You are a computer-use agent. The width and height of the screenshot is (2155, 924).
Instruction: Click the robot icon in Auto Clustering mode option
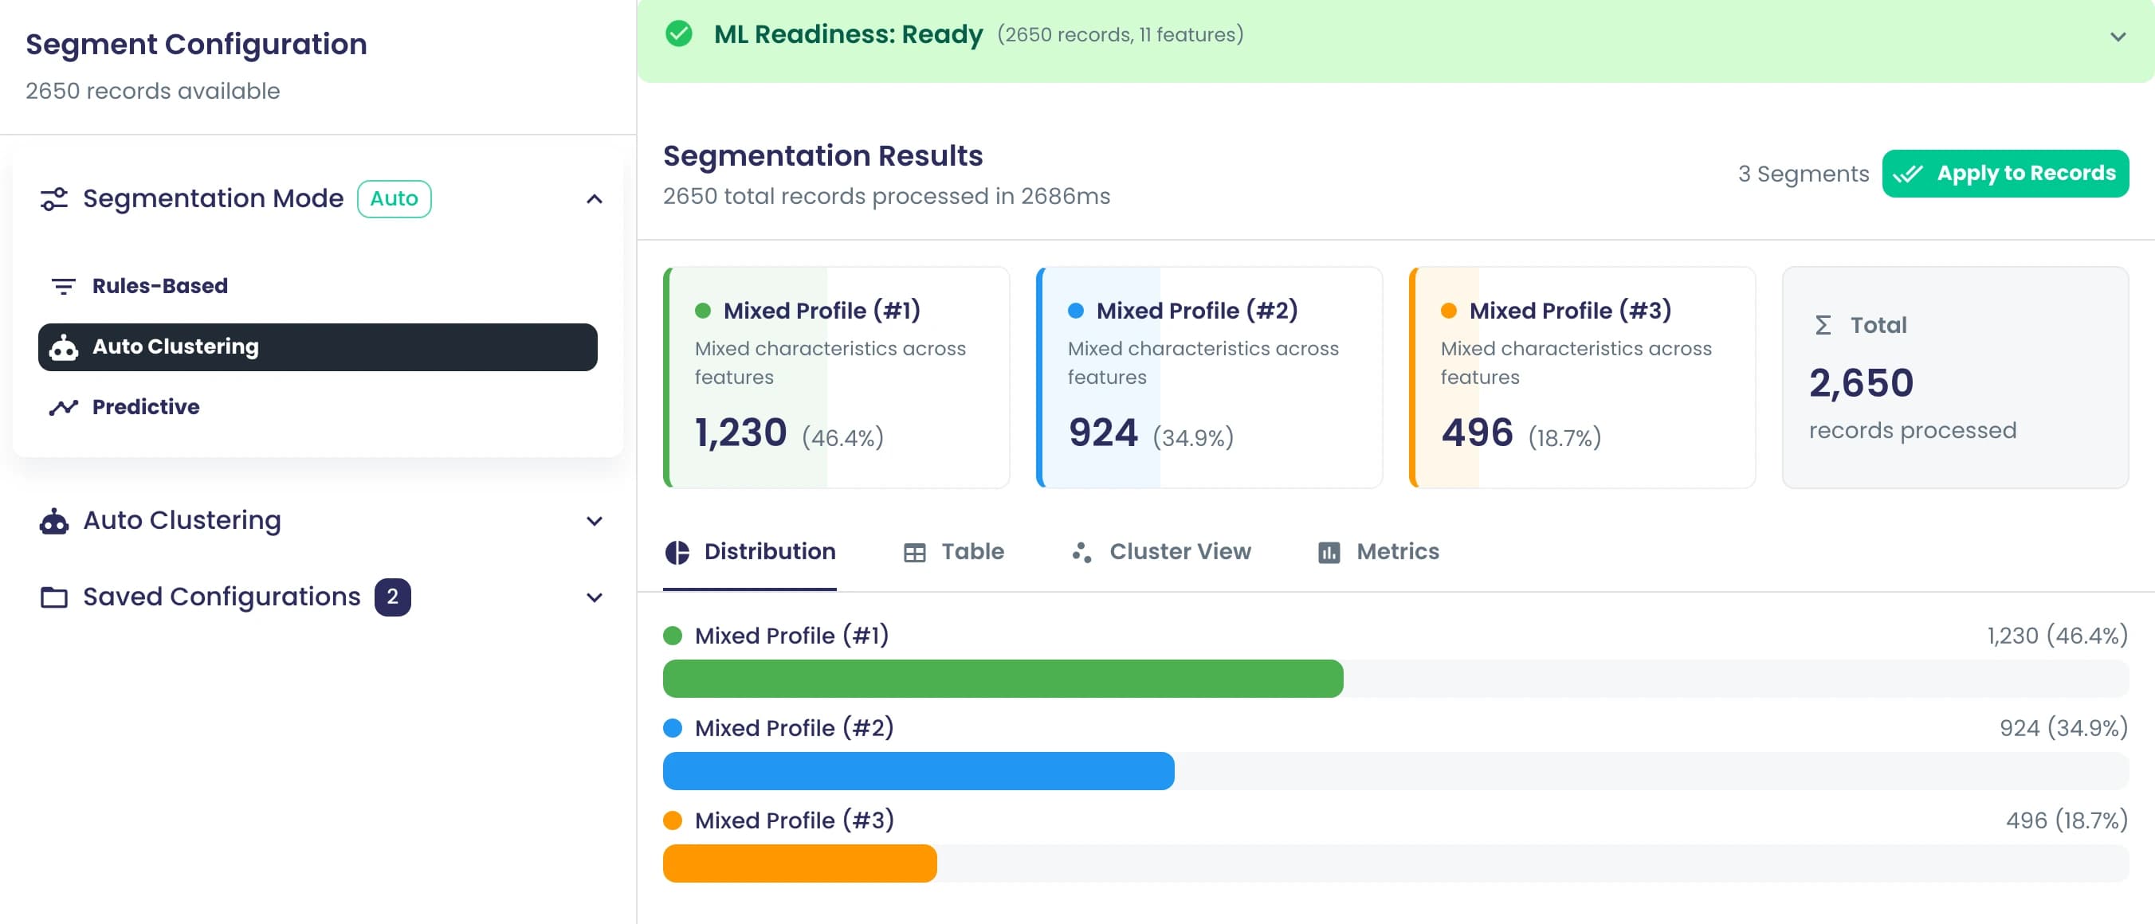pos(64,347)
